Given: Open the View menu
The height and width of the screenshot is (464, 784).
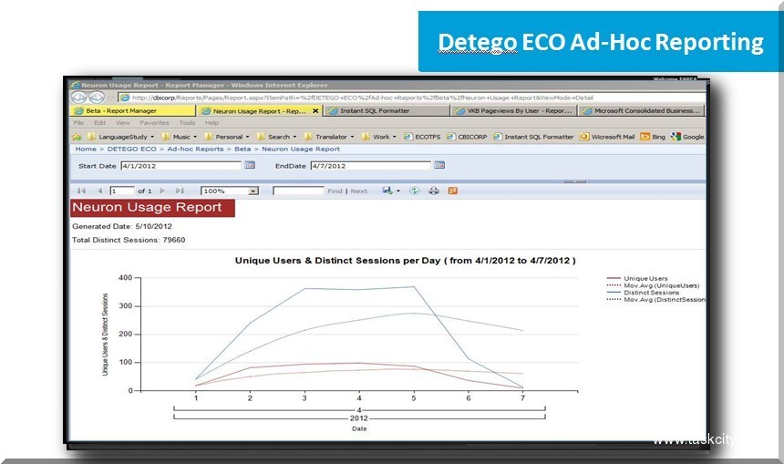Looking at the screenshot, I should (x=122, y=123).
